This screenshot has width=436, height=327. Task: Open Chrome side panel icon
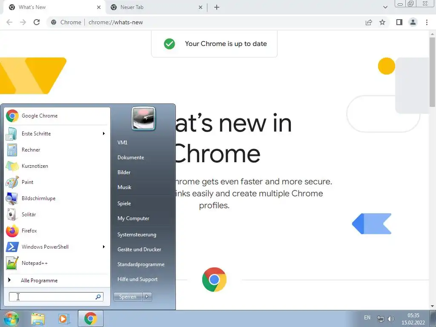tap(399, 22)
